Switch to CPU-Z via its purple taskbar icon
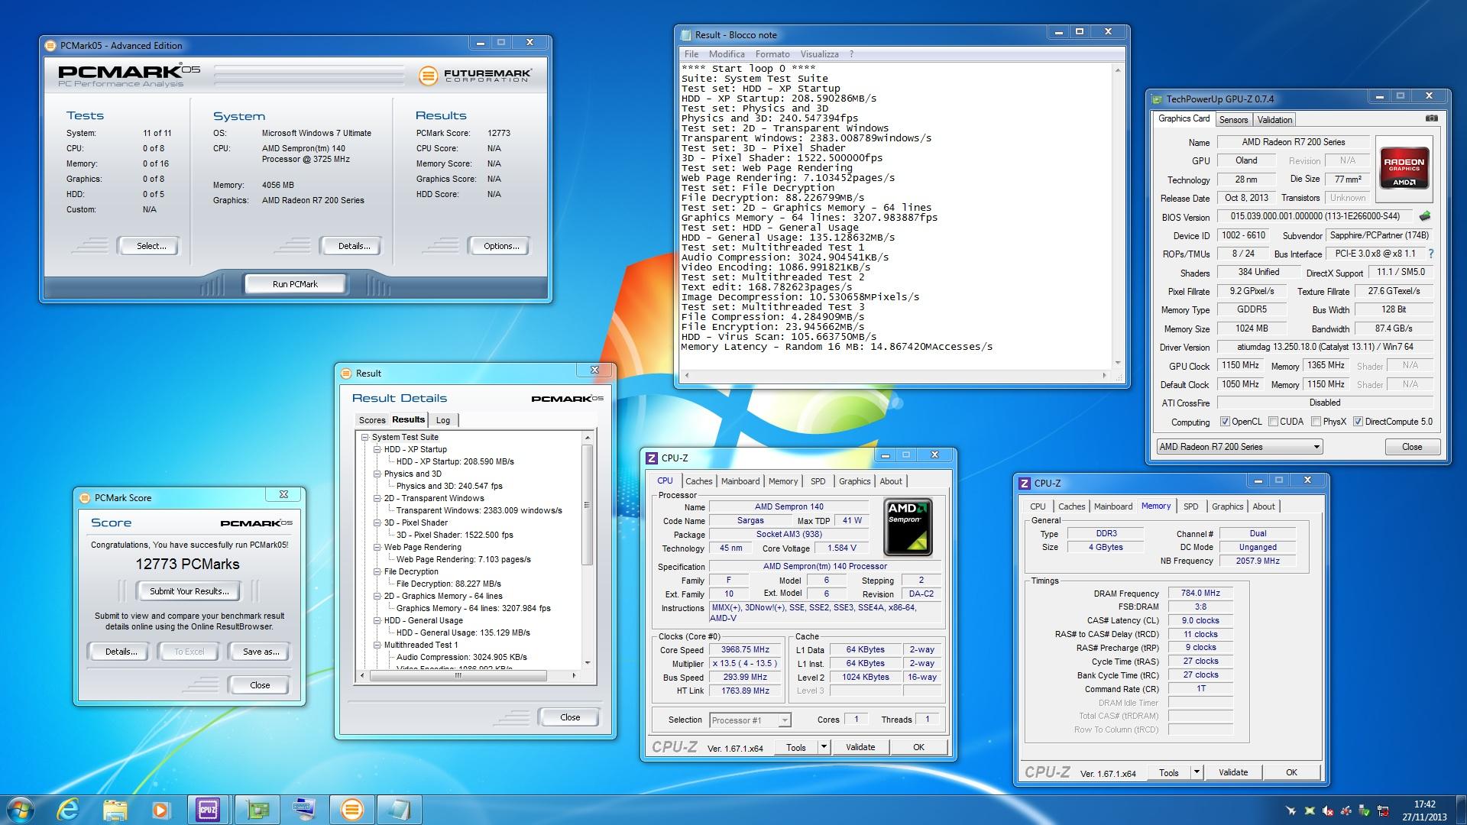The width and height of the screenshot is (1467, 825). [207, 809]
